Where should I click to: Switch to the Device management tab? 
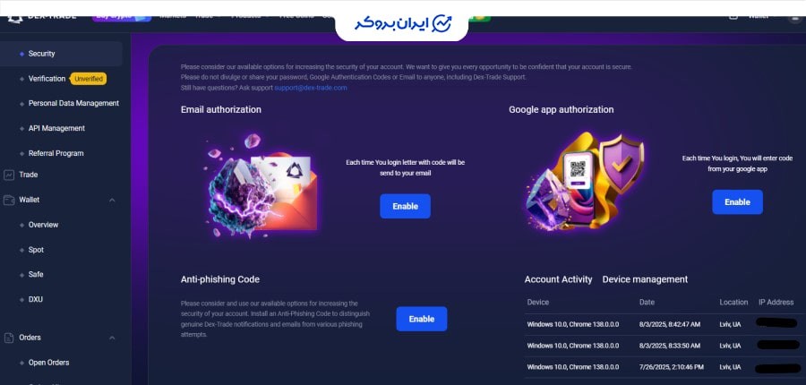(645, 279)
